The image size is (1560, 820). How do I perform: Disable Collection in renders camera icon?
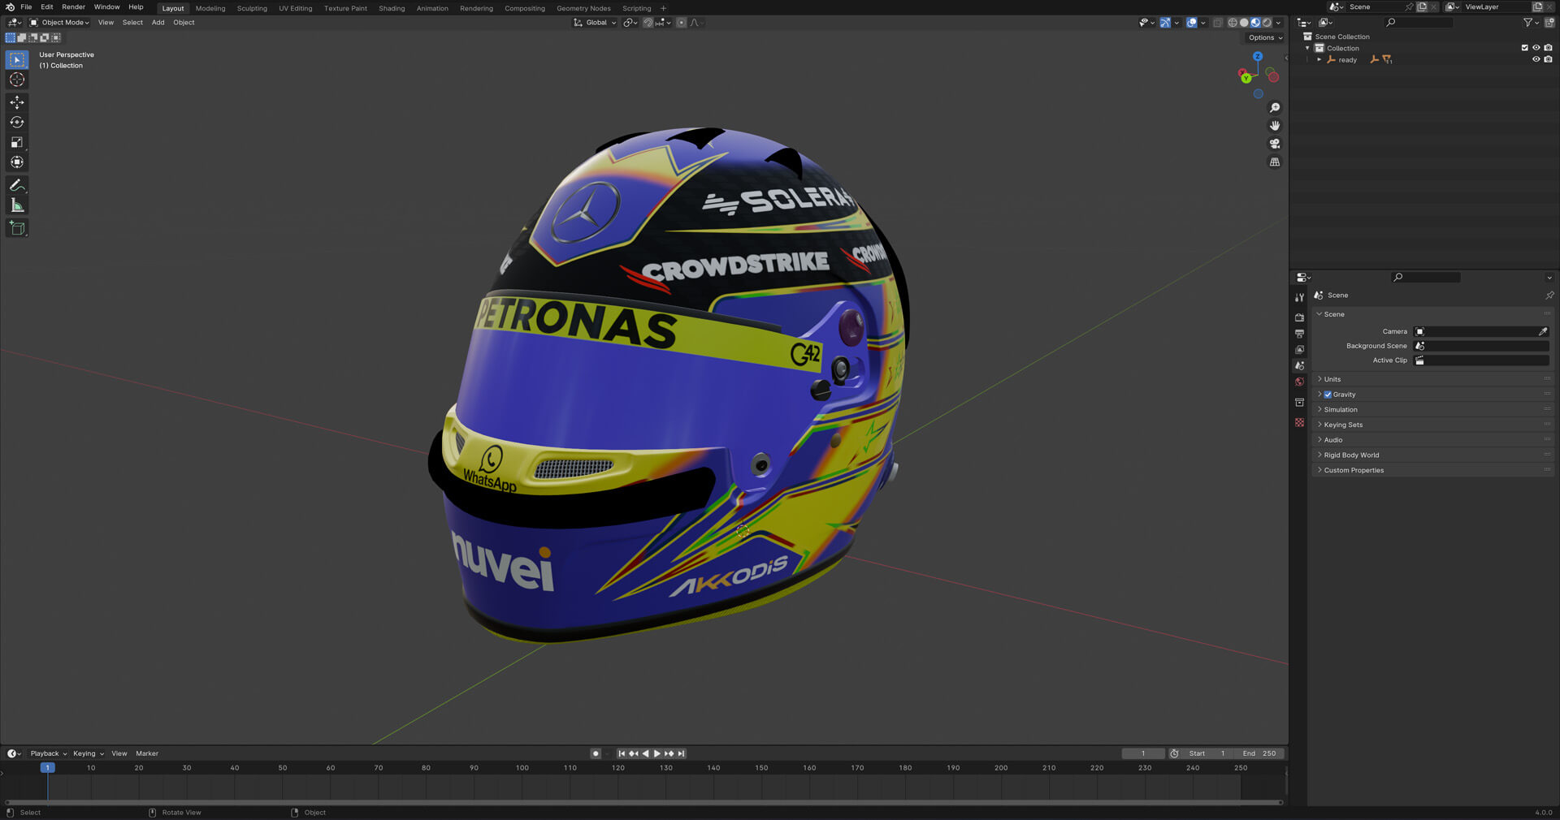(1548, 48)
